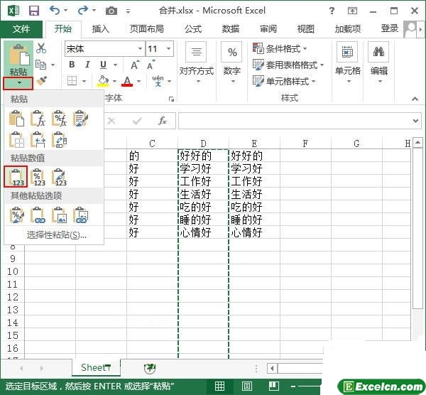Image resolution: width=426 pixels, height=395 pixels.
Task: Toggle Underline formatting
Action: (x=103, y=65)
